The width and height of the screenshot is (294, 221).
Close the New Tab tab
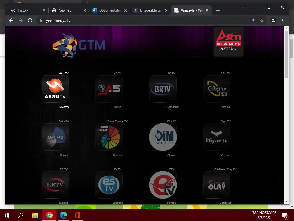tap(85, 10)
